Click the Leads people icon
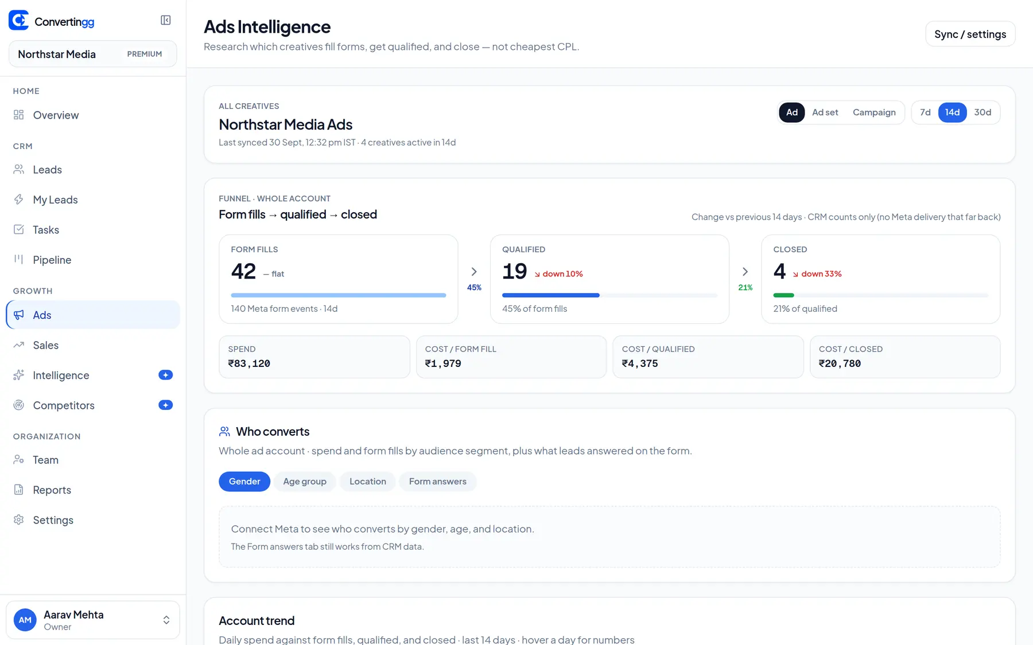Viewport: 1033px width, 645px height. tap(19, 170)
